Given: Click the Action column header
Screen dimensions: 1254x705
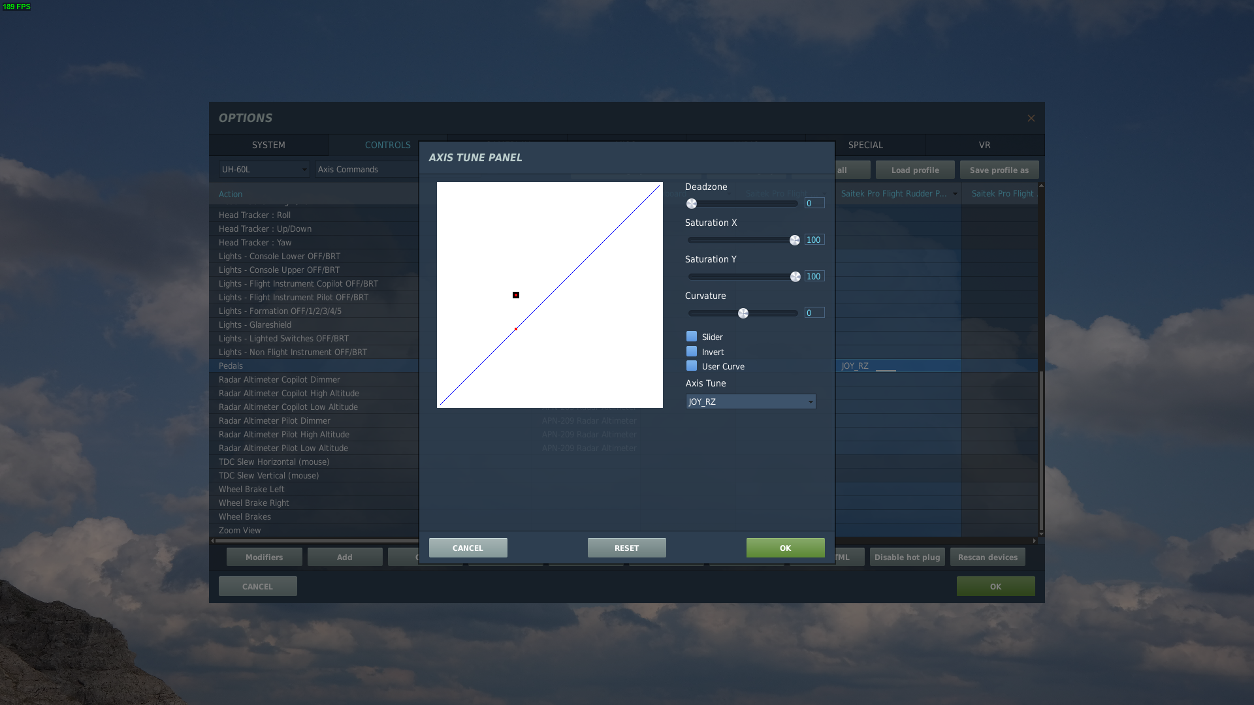Looking at the screenshot, I should [x=313, y=194].
